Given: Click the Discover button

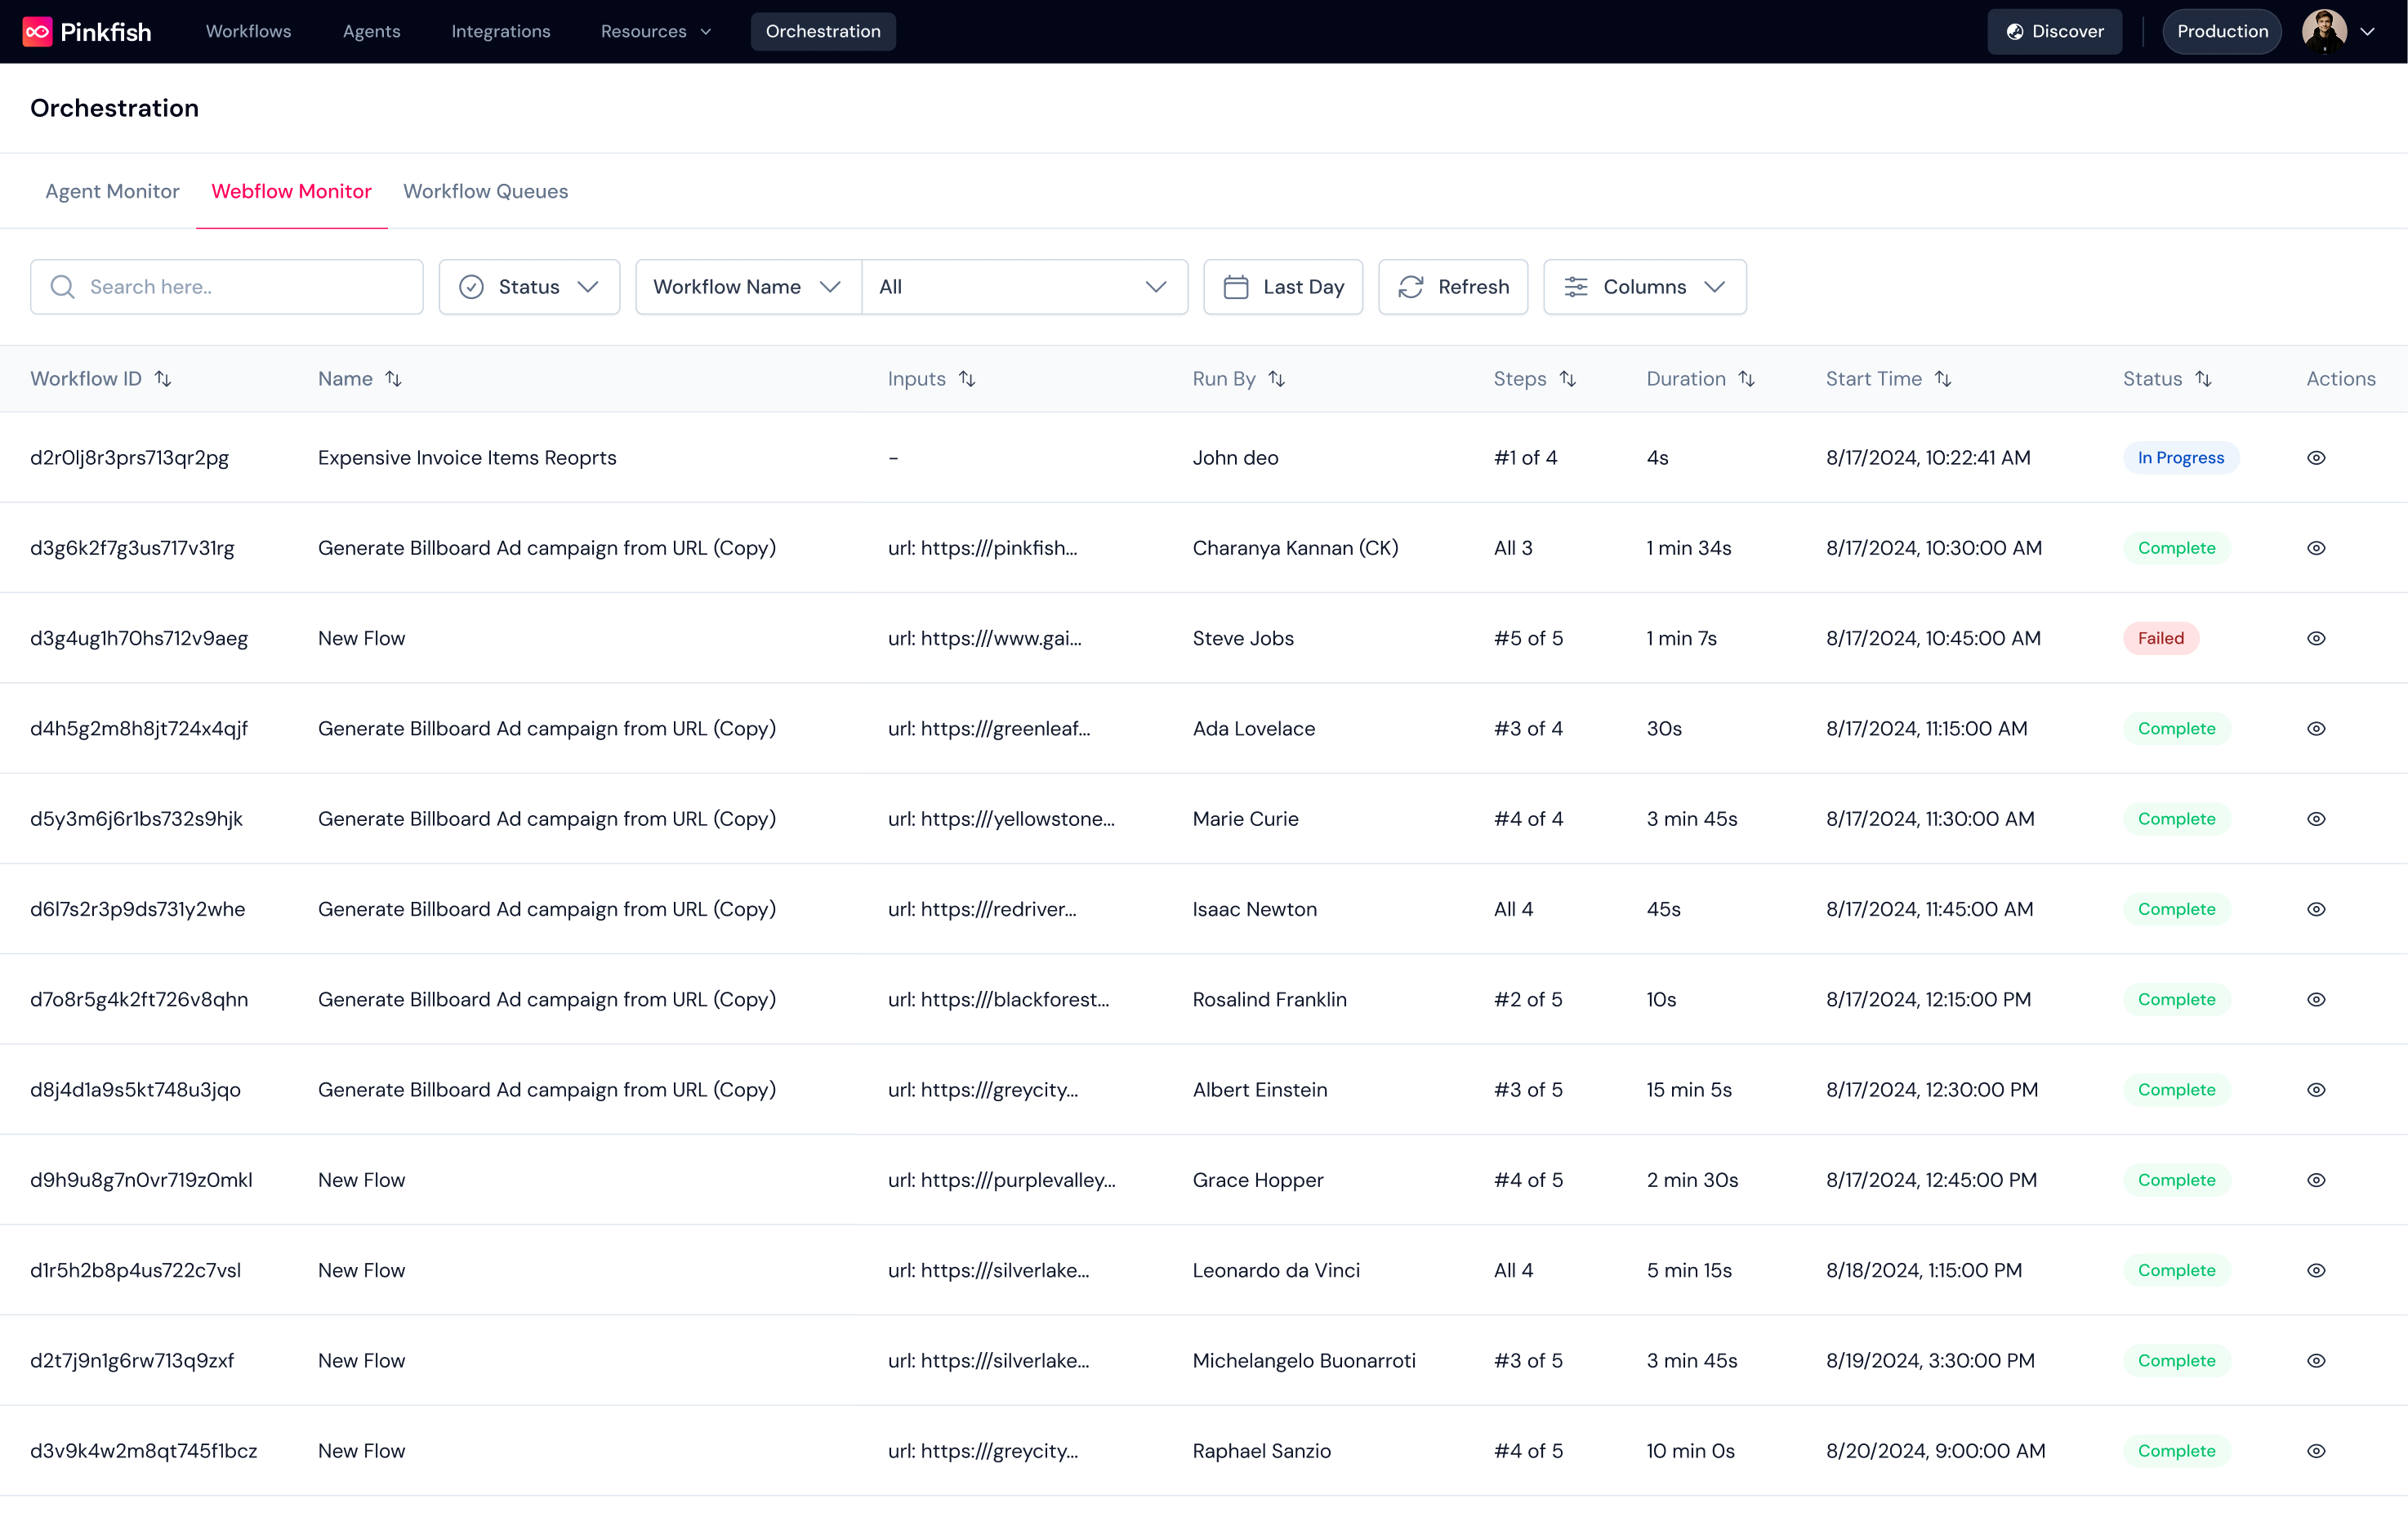Looking at the screenshot, I should click(2054, 31).
